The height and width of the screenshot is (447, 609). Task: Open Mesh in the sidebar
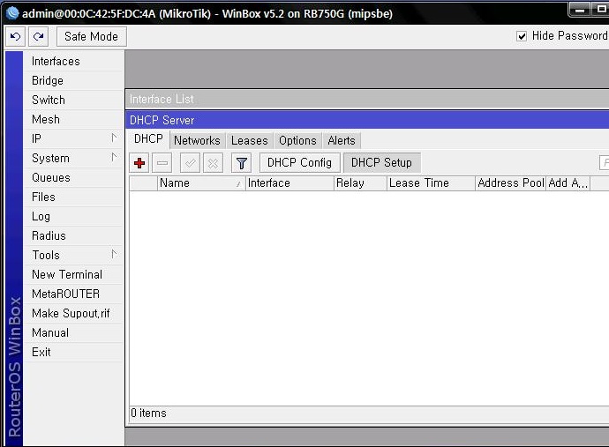pyautogui.click(x=73, y=120)
